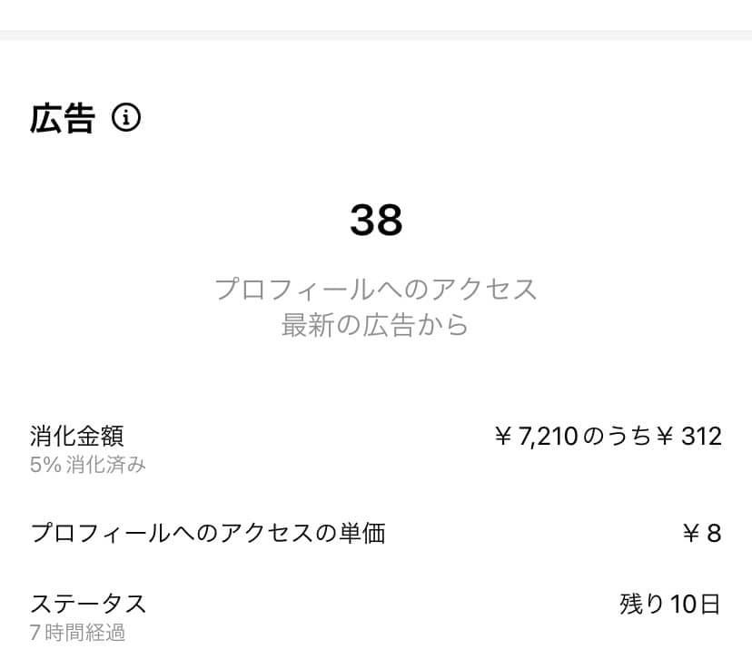This screenshot has height=669, width=752.
Task: Click the gray divider bar at top
Action: [x=376, y=35]
